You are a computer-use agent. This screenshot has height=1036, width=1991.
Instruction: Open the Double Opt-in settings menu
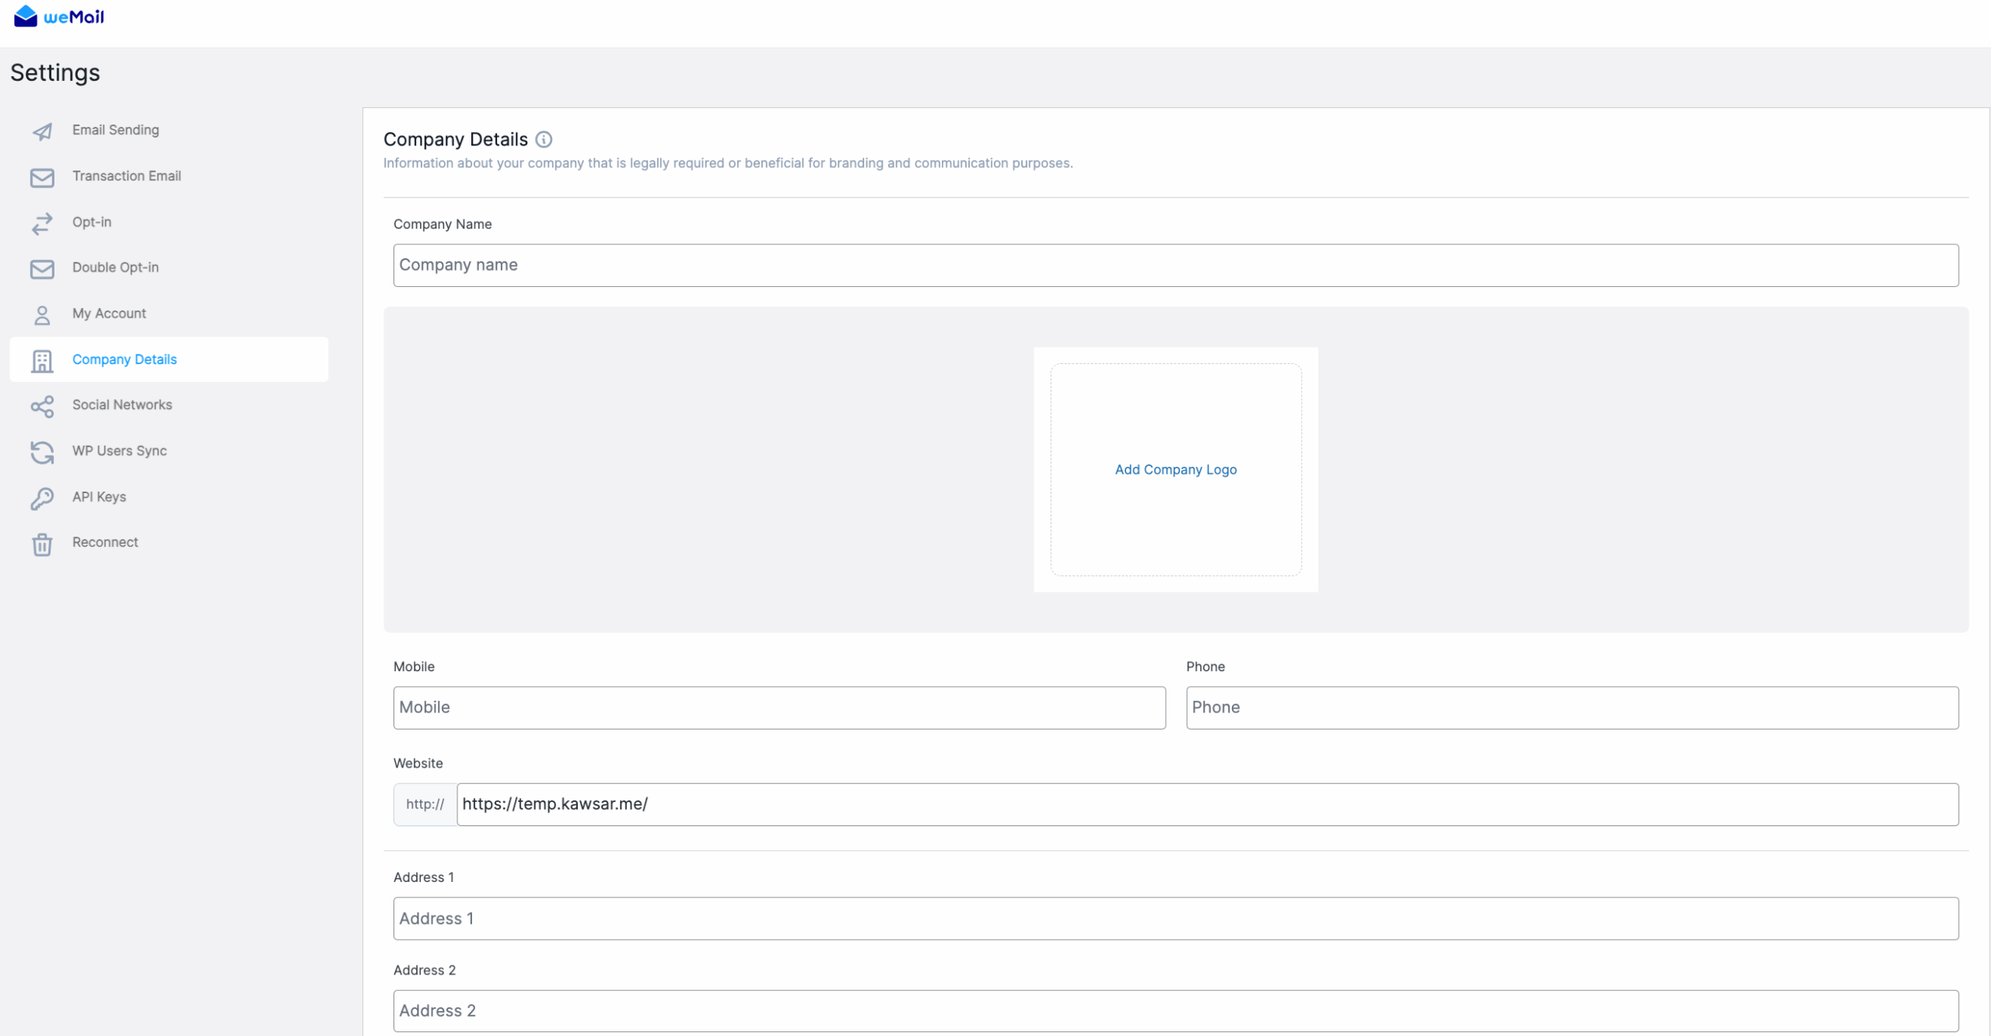click(115, 268)
